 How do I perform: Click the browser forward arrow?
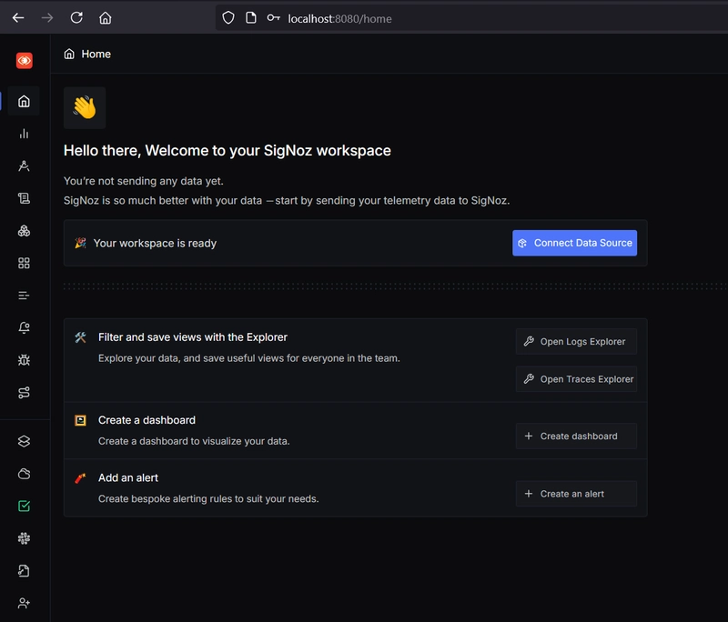47,18
